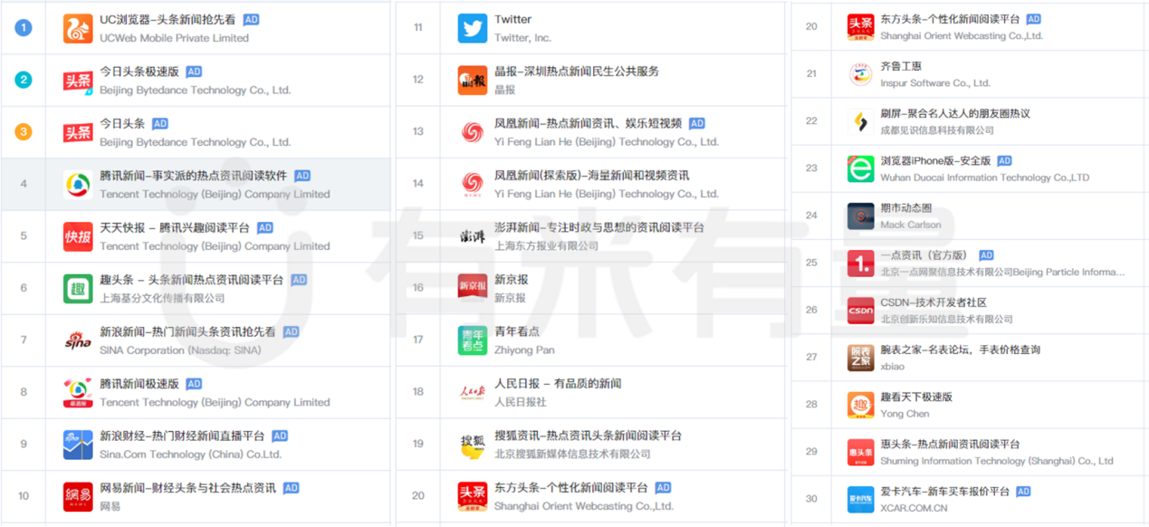
Task: Select the 天天快报 red 快报 icon
Action: pos(78,236)
